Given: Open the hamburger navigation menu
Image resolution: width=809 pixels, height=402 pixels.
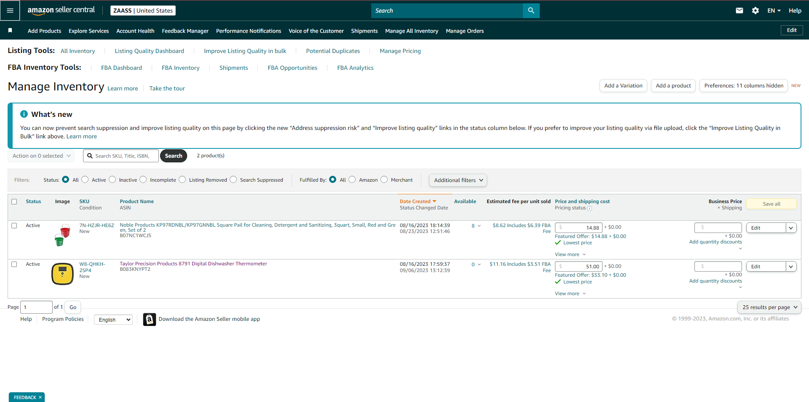Looking at the screenshot, I should tap(10, 11).
